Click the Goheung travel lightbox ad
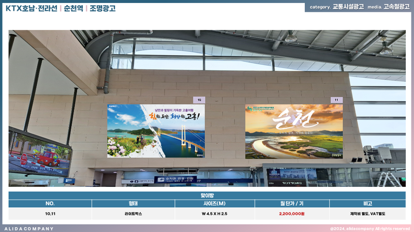This screenshot has width=414, height=232. point(156,131)
